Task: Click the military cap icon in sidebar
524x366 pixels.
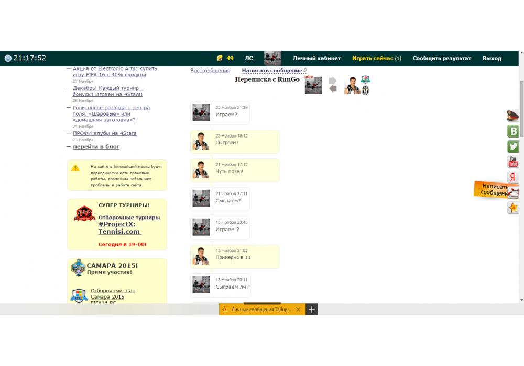Action: coord(512,116)
